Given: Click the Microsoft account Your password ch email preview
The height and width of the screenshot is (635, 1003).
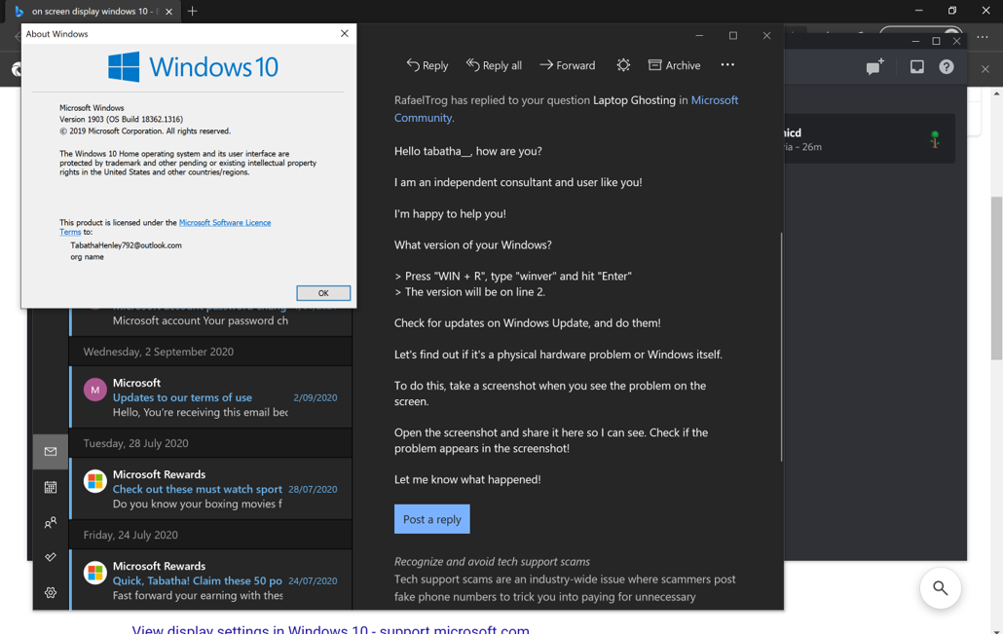Looking at the screenshot, I should (x=201, y=320).
